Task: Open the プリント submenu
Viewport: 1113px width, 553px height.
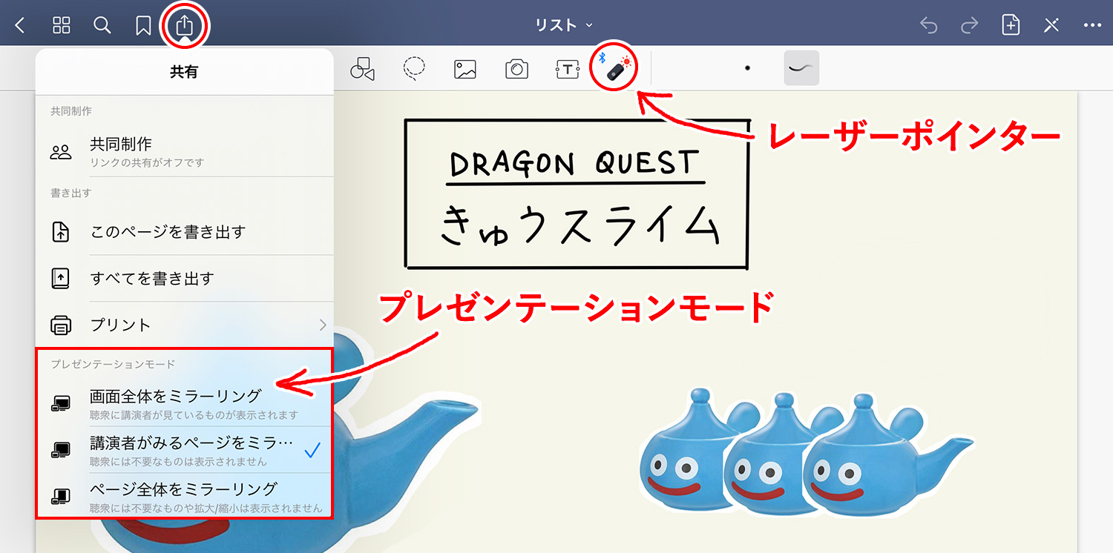Action: pyautogui.click(x=185, y=325)
